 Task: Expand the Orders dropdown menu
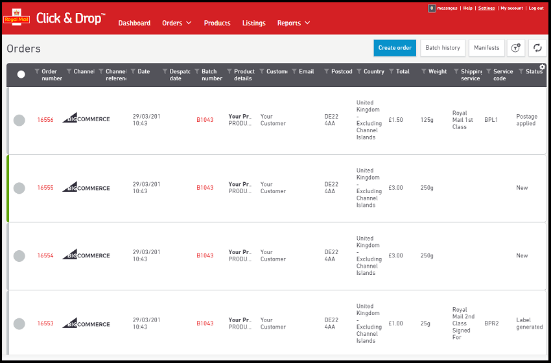click(177, 23)
